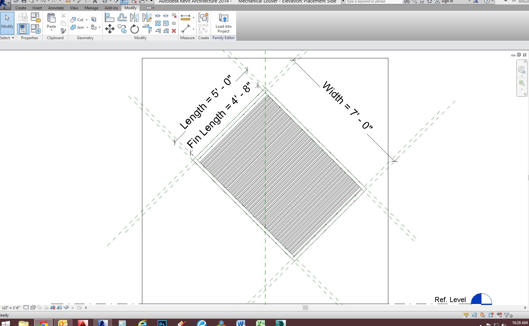Toggle Temporary Hide/Isolate glasses icon
Viewport: 529px width, 326px height.
tap(66, 308)
